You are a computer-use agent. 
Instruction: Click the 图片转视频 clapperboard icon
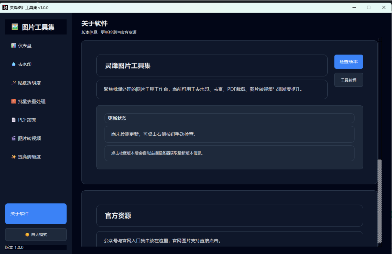(13, 138)
